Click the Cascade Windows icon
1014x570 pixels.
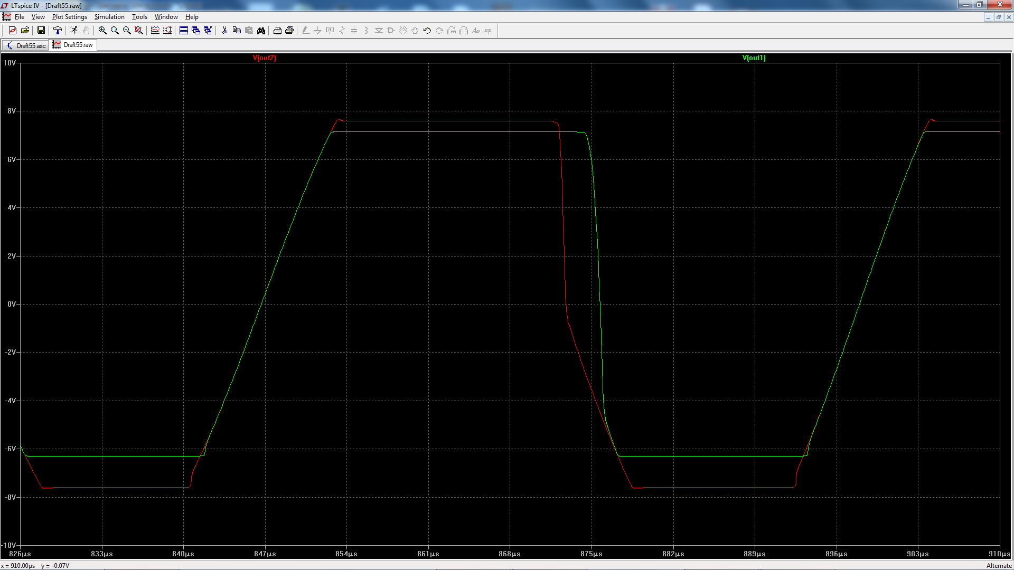coord(196,31)
